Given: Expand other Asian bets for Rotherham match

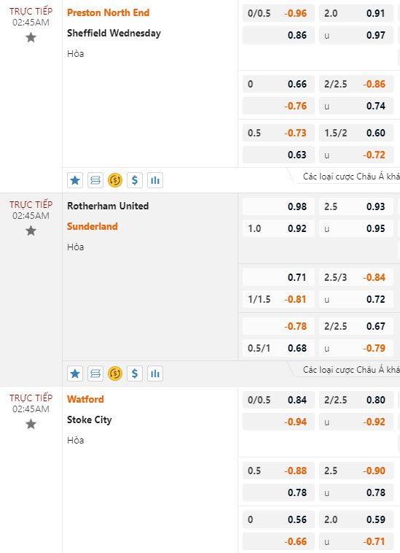Looking at the screenshot, I should (351, 370).
